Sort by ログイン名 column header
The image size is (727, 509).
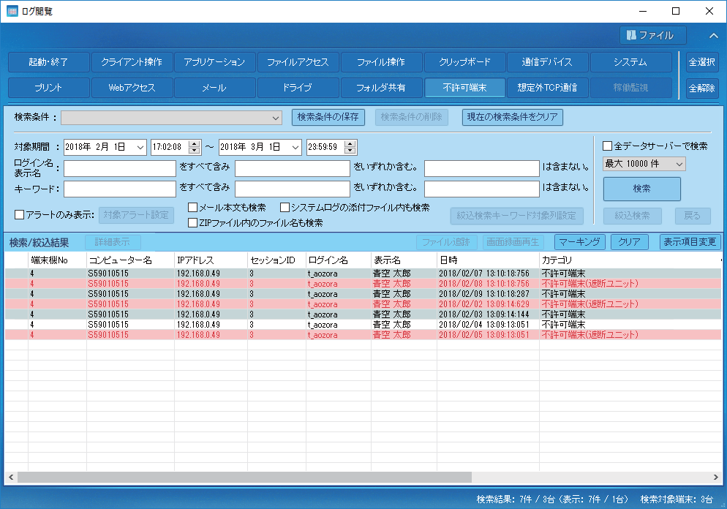tap(339, 260)
